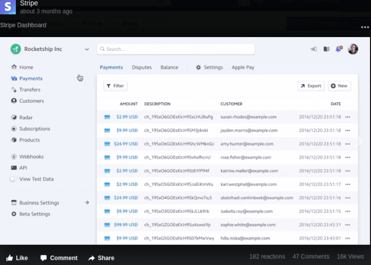Viewport: 371px width, 265px height.
Task: Click the Export button
Action: click(x=310, y=85)
